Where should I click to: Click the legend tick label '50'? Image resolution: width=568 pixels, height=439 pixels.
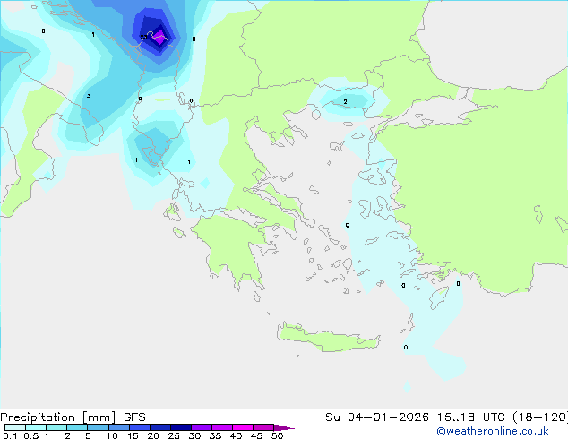[x=278, y=435]
